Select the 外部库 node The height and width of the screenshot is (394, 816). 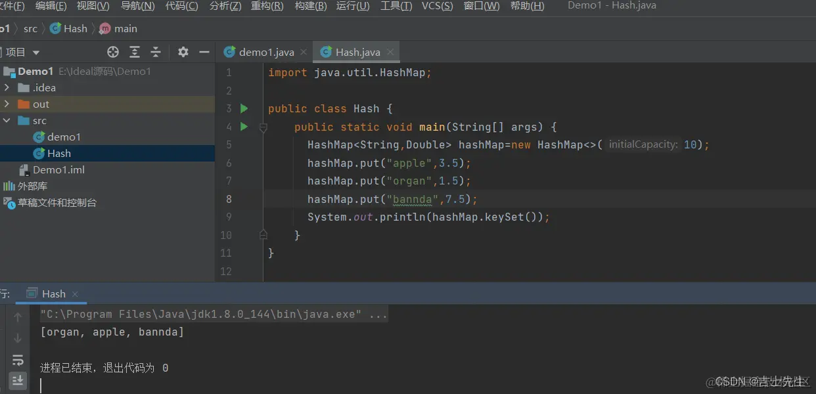32,186
